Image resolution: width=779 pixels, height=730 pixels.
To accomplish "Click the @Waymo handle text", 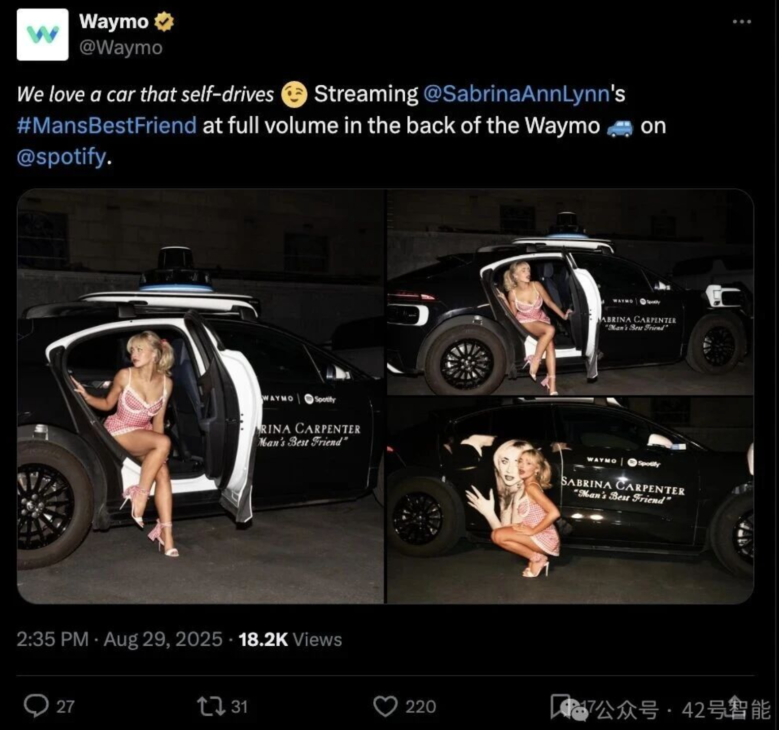I will (x=121, y=48).
